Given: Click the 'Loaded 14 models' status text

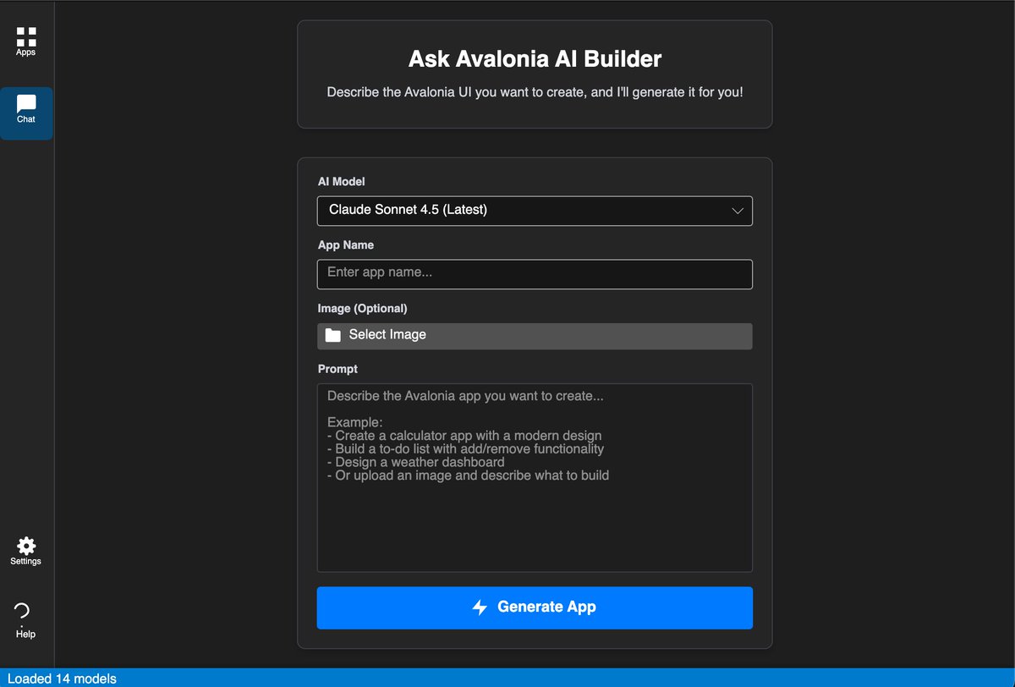Looking at the screenshot, I should [62, 679].
